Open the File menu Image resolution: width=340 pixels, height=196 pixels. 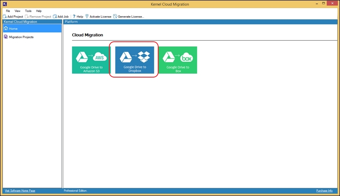tap(8, 11)
